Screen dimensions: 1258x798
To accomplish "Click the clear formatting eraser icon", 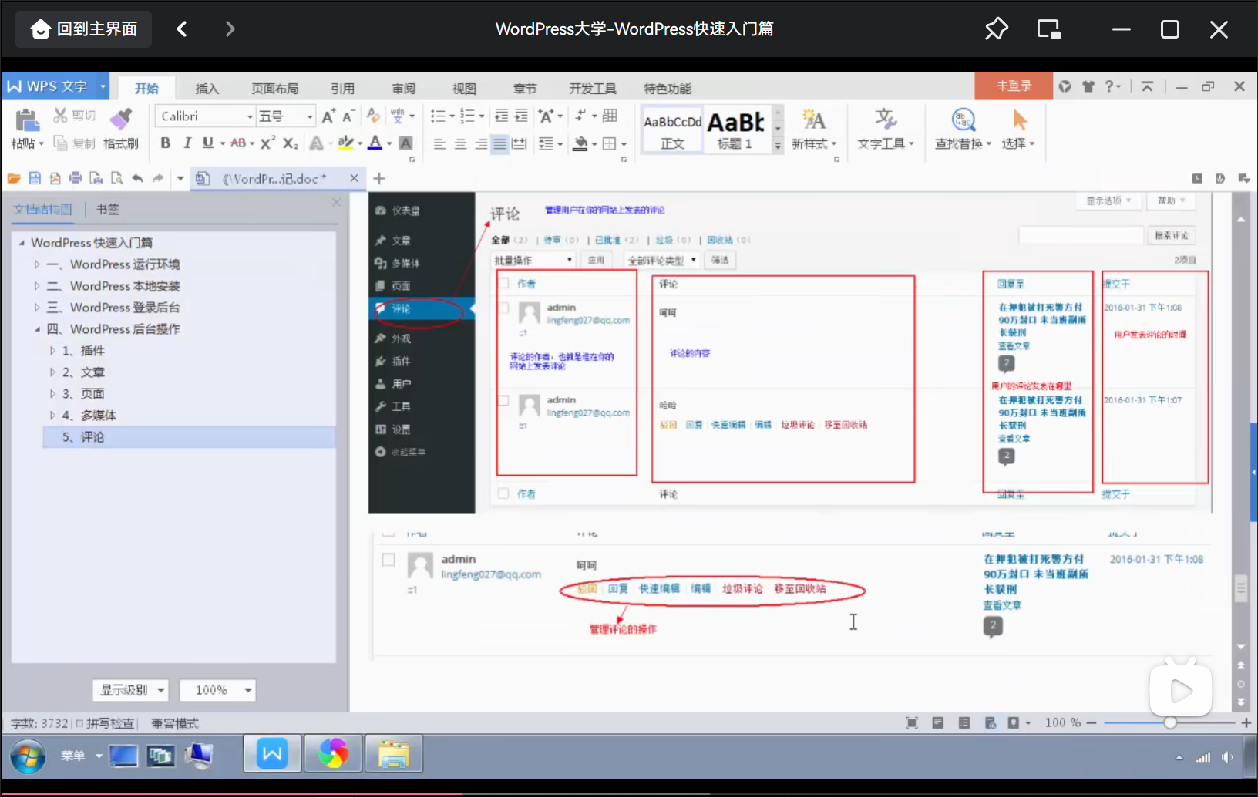I will tap(373, 116).
